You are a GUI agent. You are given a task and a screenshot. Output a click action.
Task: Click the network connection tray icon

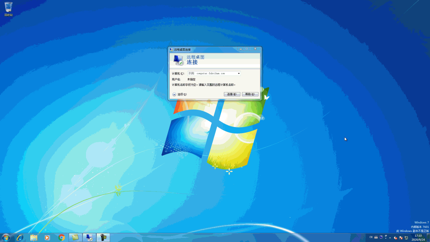point(406,238)
